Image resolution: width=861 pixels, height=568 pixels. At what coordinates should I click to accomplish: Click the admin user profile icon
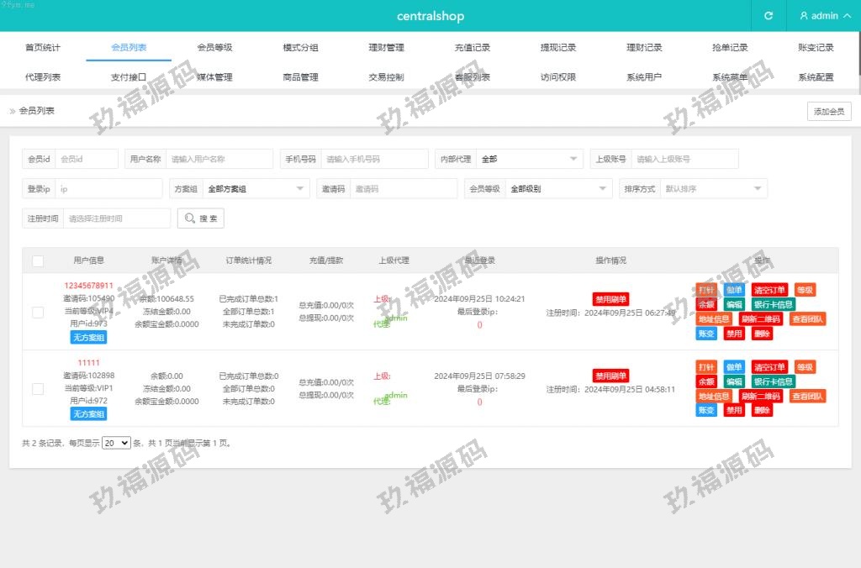[x=804, y=16]
